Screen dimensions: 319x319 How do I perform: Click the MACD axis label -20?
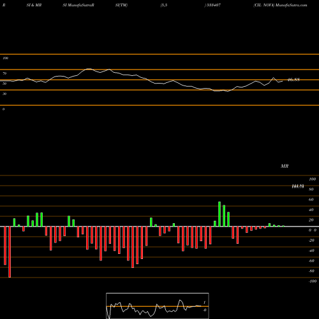click(311, 241)
